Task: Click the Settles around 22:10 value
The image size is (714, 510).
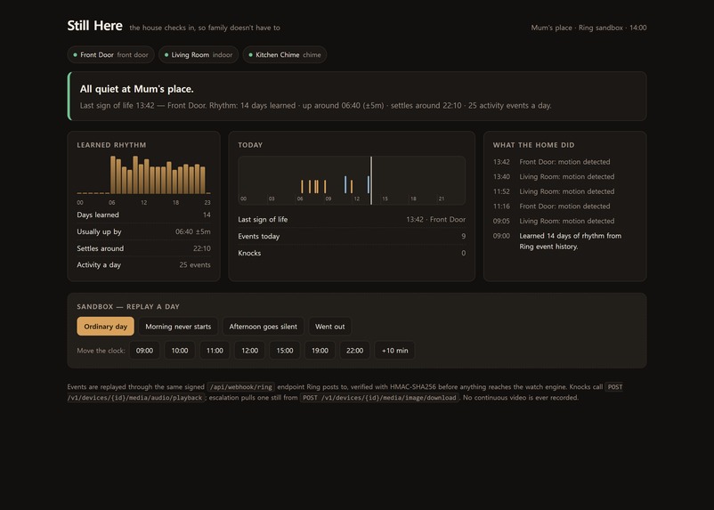Action: (x=202, y=248)
